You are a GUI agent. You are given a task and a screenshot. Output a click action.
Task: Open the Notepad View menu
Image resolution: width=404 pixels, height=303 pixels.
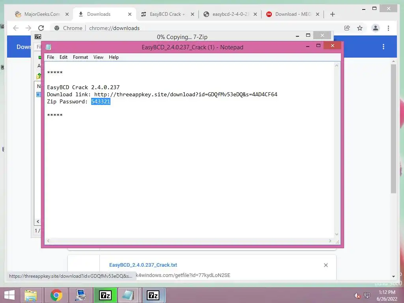(x=98, y=57)
